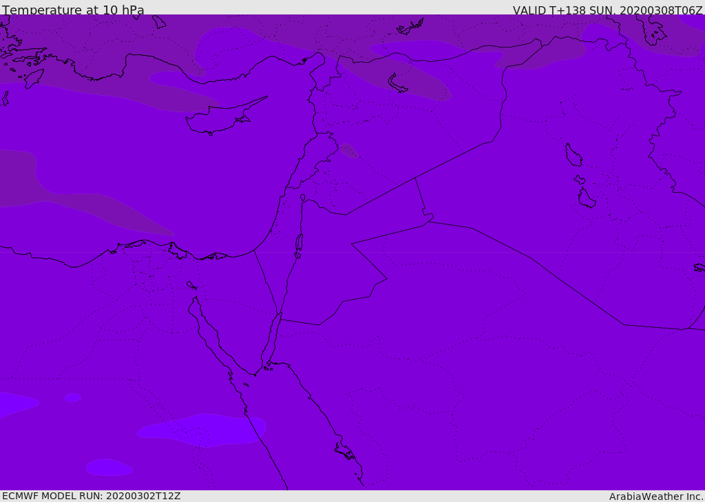Click the 'ECMWF MODEL RUN: 20200302T12Z' footer text
This screenshot has width=705, height=502.
click(92, 496)
